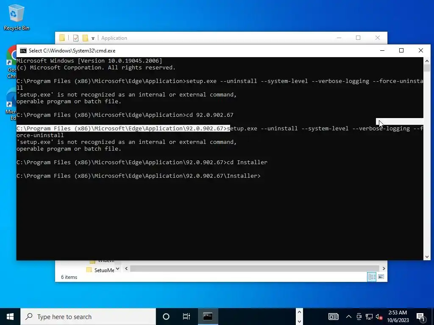Viewport: 434px width, 325px height.
Task: Select the Microsoft Edge desktop shortcut
Action: [11, 105]
